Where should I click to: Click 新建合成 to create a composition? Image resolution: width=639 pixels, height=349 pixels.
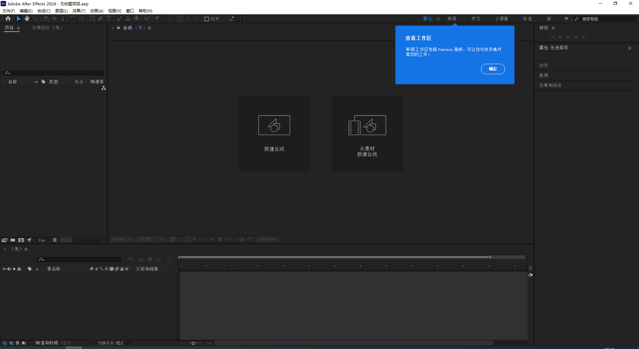point(274,133)
